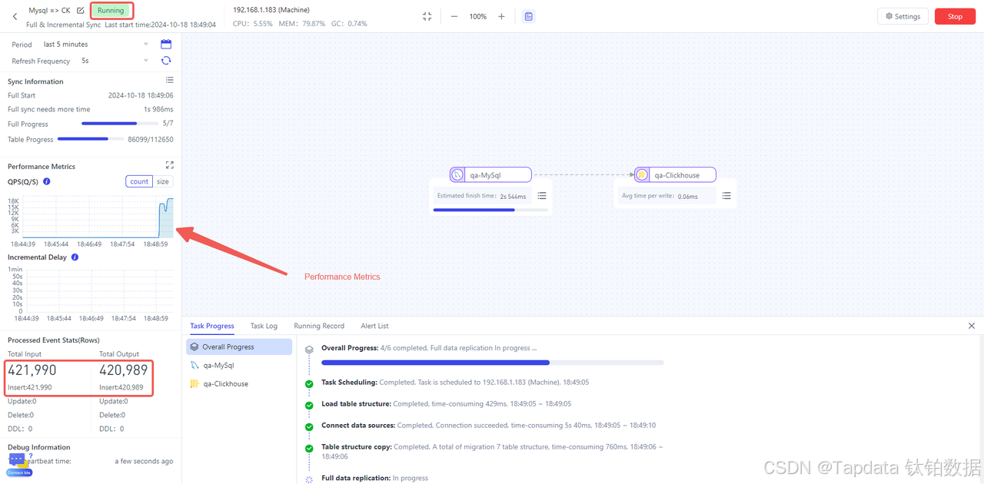
Task: Click the Load table structure check icon
Action: point(309,405)
